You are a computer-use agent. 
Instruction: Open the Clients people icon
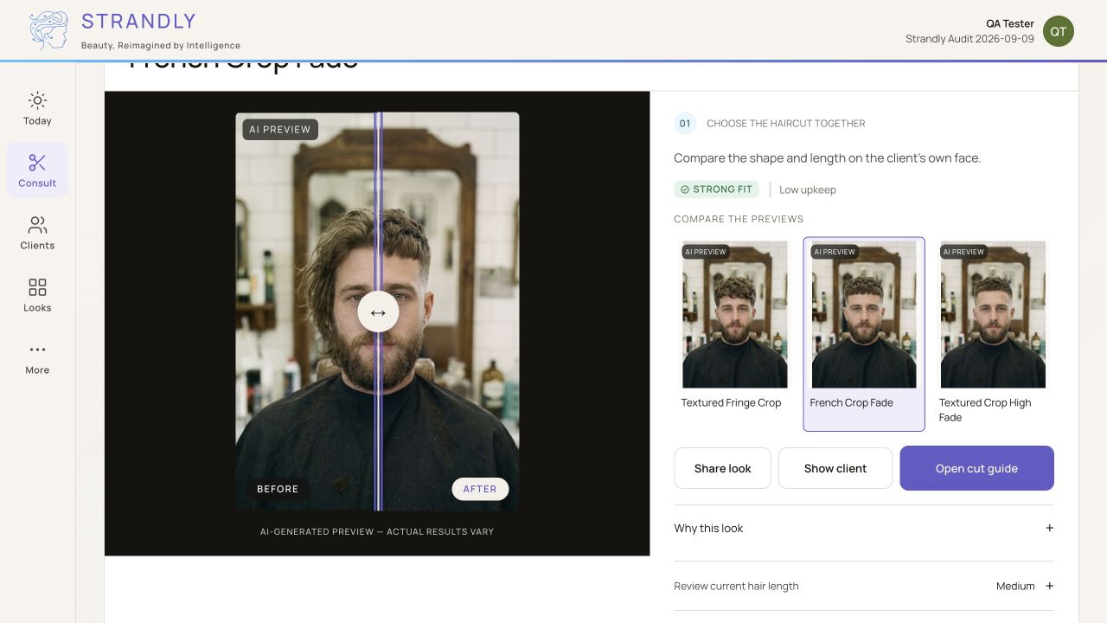tap(37, 225)
